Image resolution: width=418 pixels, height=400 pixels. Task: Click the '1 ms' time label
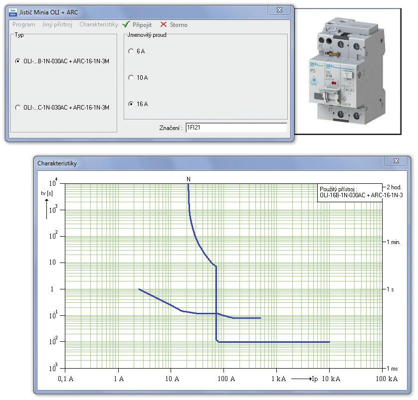[392, 369]
